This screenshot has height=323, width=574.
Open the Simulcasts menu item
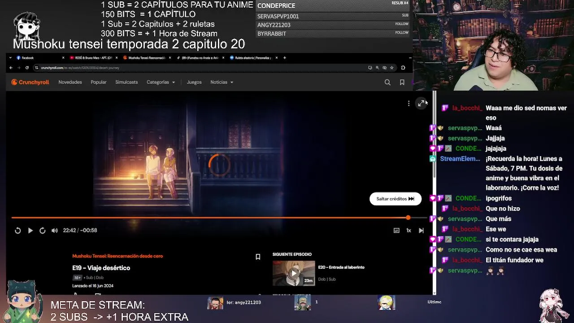click(x=126, y=82)
